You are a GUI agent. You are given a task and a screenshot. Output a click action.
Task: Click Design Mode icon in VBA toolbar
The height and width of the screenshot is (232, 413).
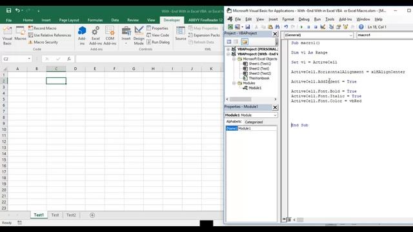click(323, 27)
